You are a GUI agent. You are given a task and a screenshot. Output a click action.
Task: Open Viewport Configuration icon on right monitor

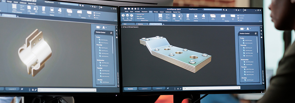[160, 15]
